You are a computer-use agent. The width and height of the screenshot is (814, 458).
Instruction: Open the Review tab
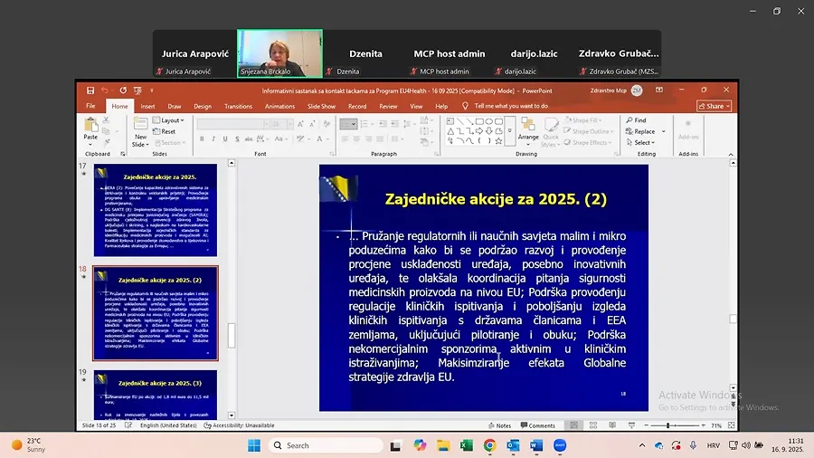[x=388, y=106]
